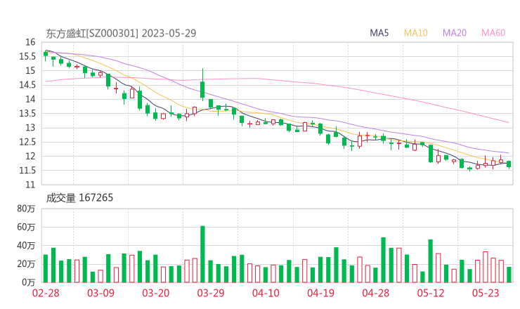
Task: Click the 80万 volume axis label
Action: (x=26, y=209)
